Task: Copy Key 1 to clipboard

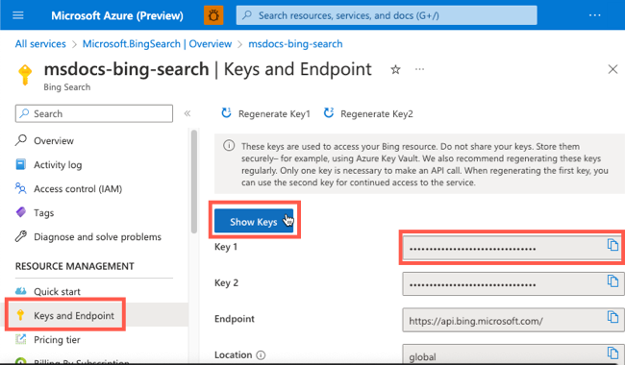Action: pos(612,245)
